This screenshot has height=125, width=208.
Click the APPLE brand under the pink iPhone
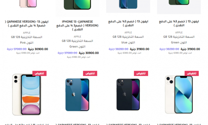[x=27, y=33]
